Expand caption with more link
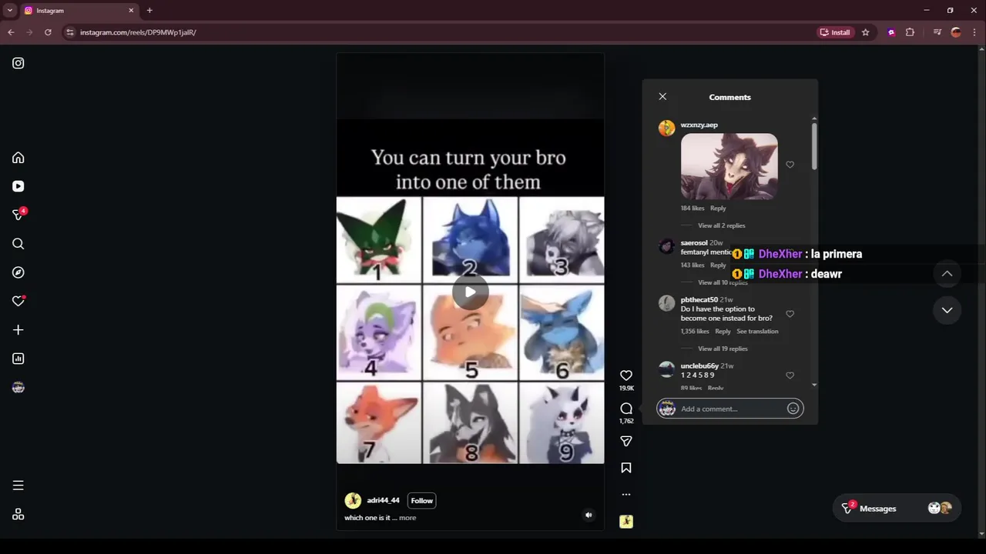 407,518
